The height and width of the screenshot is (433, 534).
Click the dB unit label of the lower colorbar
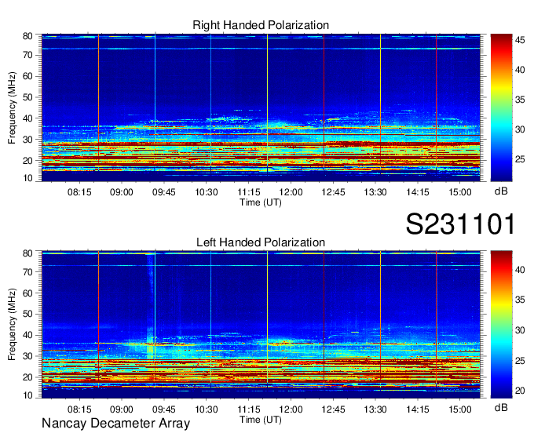501,407
